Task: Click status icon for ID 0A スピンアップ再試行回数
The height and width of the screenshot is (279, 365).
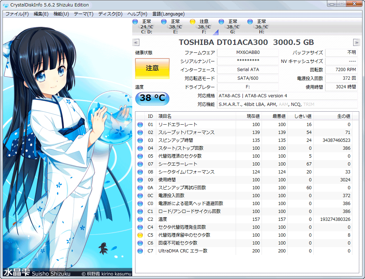Action: 140,188
